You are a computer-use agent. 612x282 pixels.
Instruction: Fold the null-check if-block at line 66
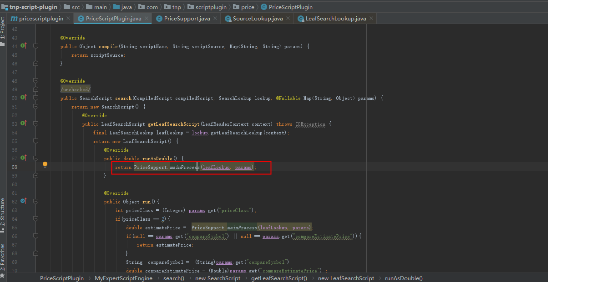coord(36,236)
